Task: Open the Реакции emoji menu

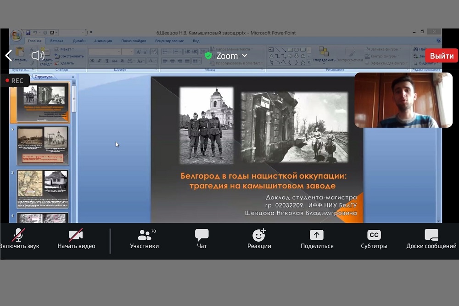Action: (x=259, y=235)
